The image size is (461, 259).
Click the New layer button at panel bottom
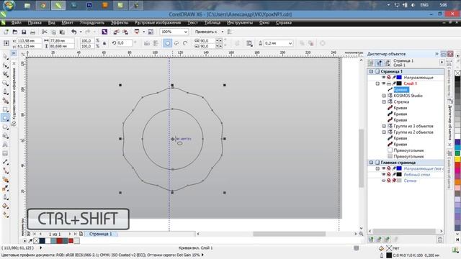[371, 240]
